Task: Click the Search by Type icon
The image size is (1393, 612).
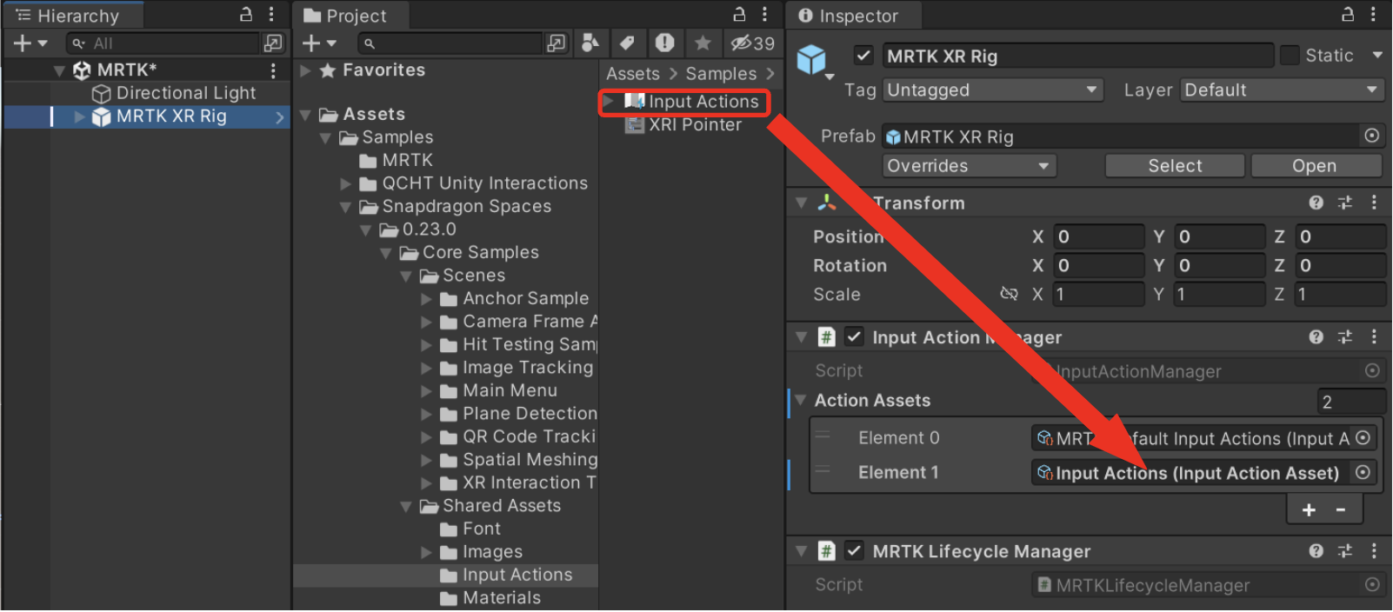Action: tap(590, 43)
